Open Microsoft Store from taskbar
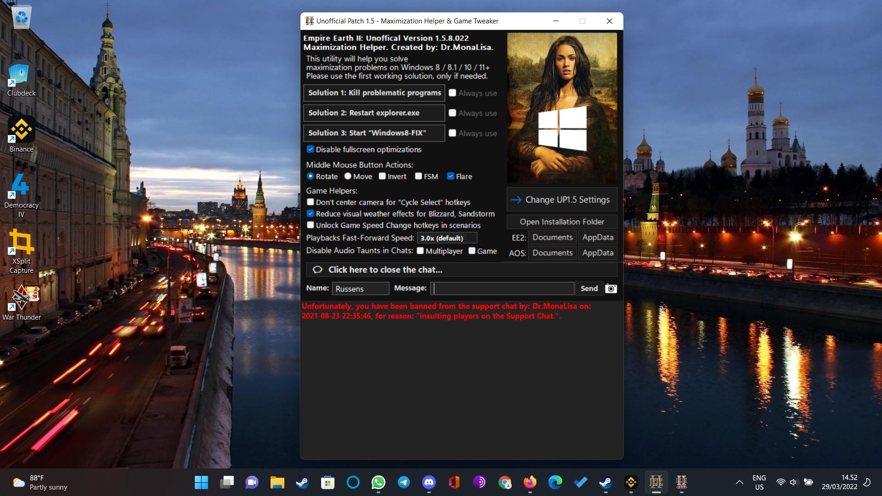Viewport: 882px width, 496px height. (328, 482)
